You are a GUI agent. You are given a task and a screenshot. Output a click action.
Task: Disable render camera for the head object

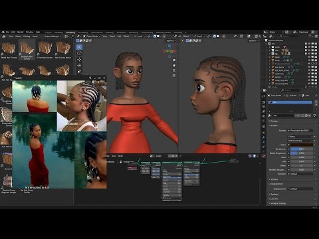pyautogui.click(x=316, y=57)
